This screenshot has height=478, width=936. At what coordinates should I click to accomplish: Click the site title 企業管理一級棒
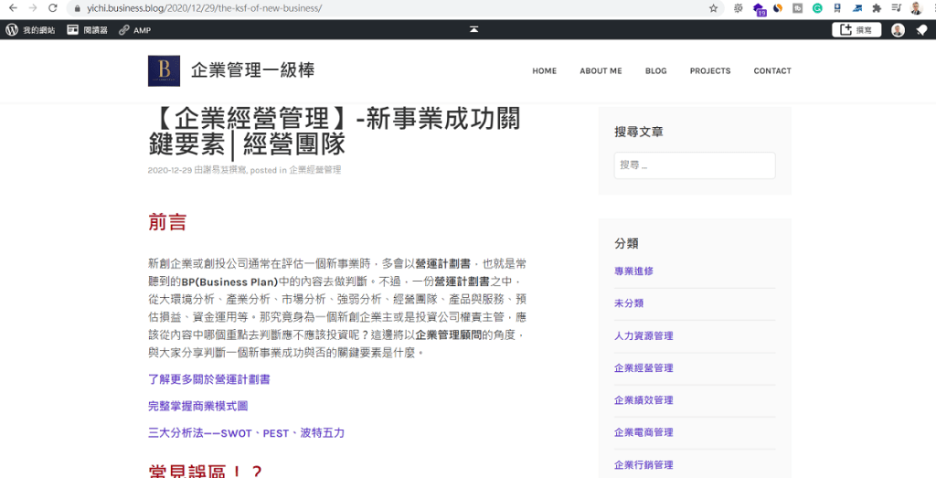click(252, 70)
